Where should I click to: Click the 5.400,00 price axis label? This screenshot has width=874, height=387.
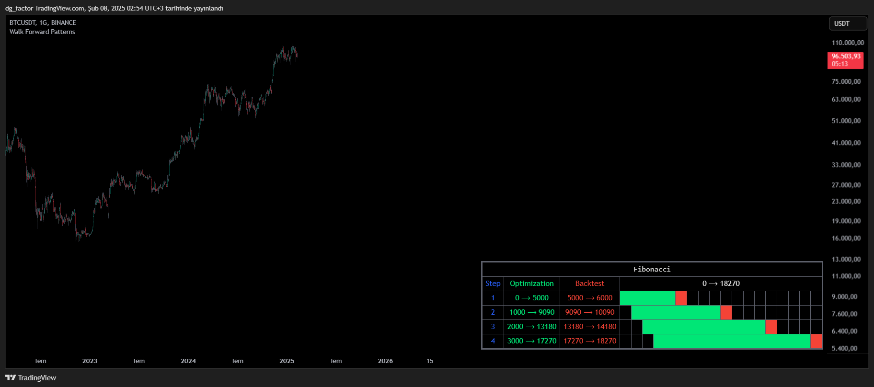click(845, 348)
